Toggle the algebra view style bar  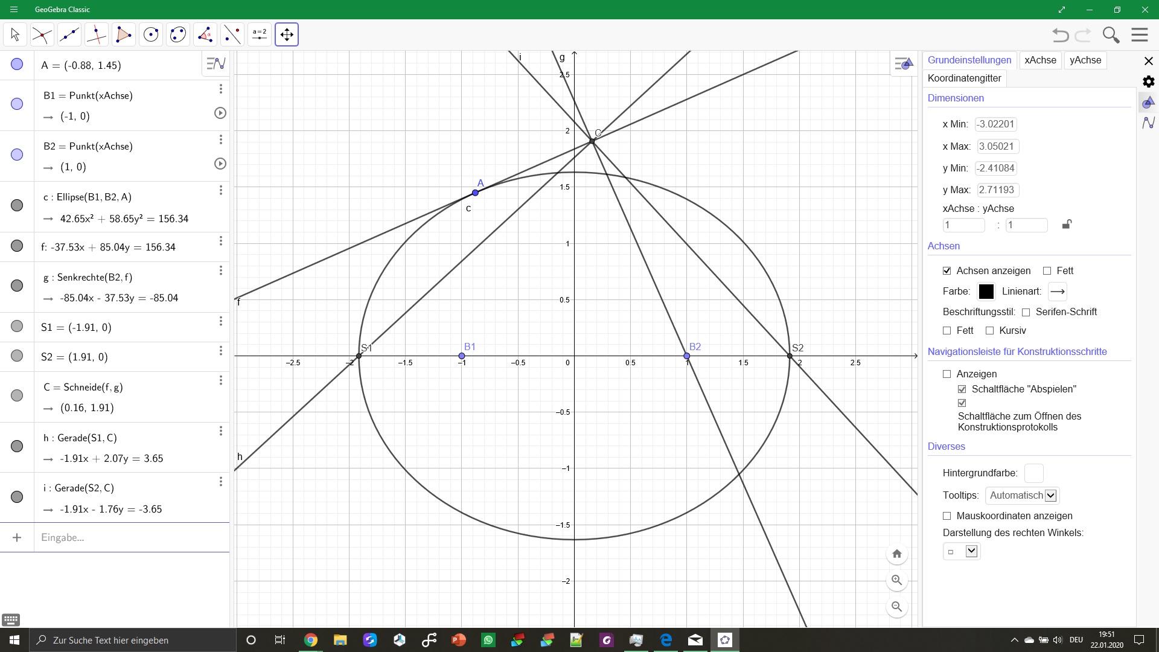pos(216,63)
